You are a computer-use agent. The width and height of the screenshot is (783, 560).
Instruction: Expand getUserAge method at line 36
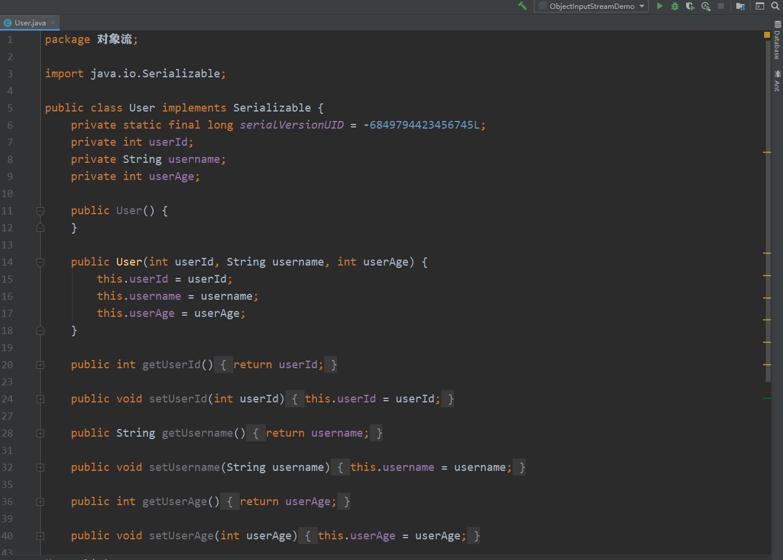40,502
